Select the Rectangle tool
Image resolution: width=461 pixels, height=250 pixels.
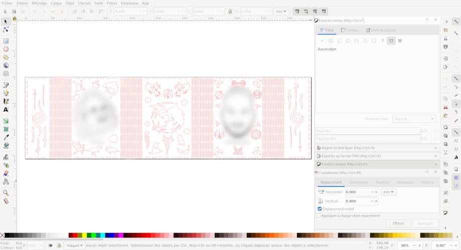6,41
